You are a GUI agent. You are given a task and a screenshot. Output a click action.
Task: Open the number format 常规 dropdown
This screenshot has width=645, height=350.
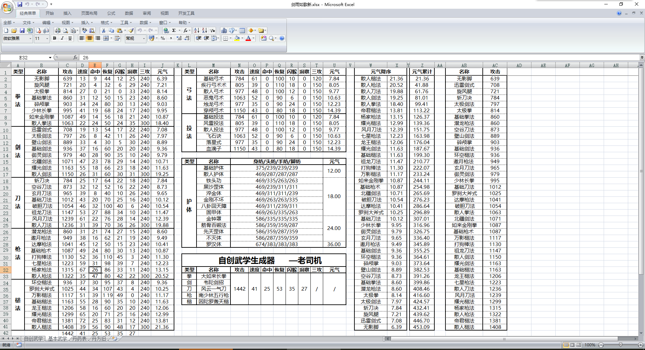coord(144,39)
